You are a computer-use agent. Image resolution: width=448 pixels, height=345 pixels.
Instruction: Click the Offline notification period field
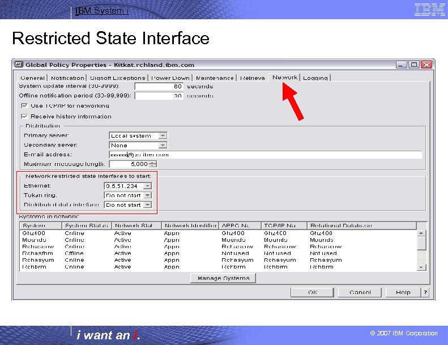click(159, 96)
